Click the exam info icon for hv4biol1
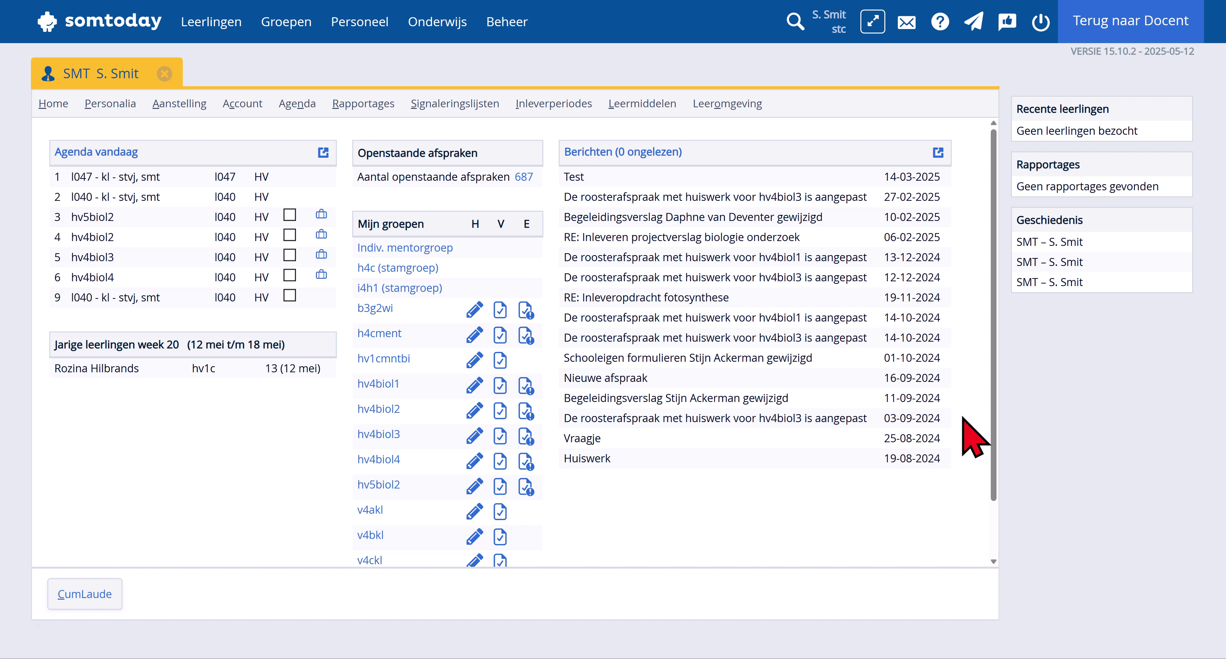 (526, 386)
